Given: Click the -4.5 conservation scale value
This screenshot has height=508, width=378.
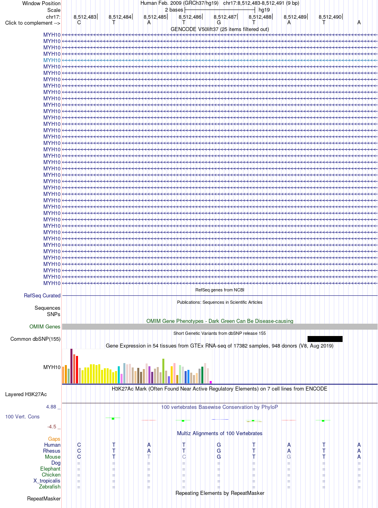Looking at the screenshot, I should click(x=52, y=426).
